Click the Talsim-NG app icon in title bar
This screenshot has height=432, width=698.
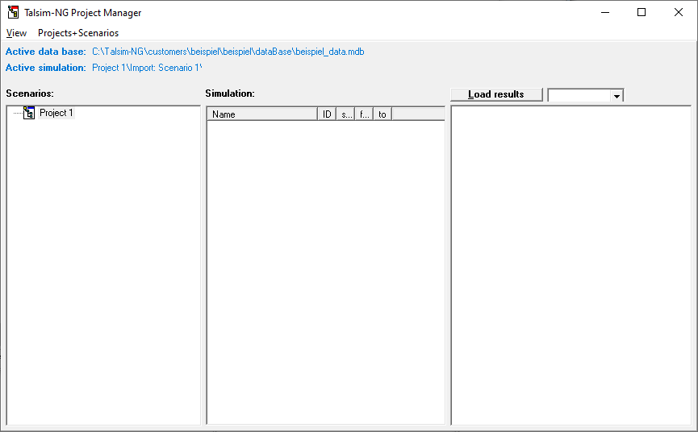point(13,12)
